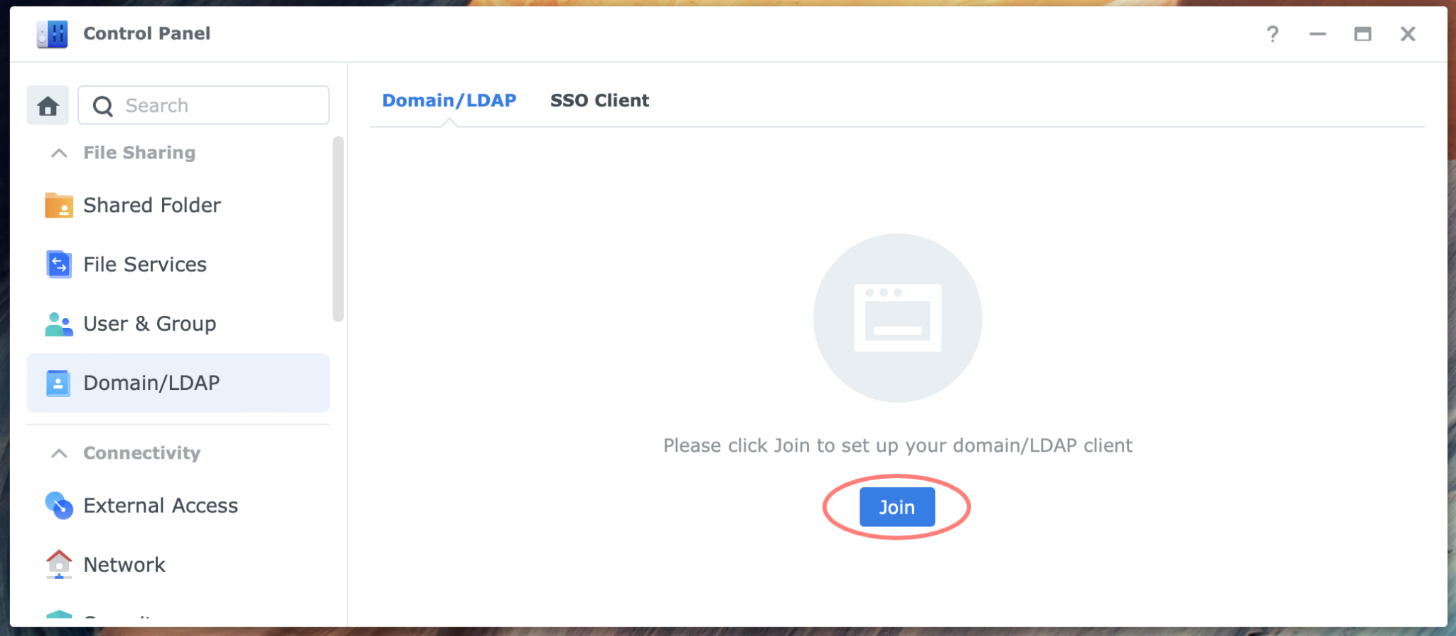
Task: Select the Domain/LDAP tab
Action: tap(448, 100)
